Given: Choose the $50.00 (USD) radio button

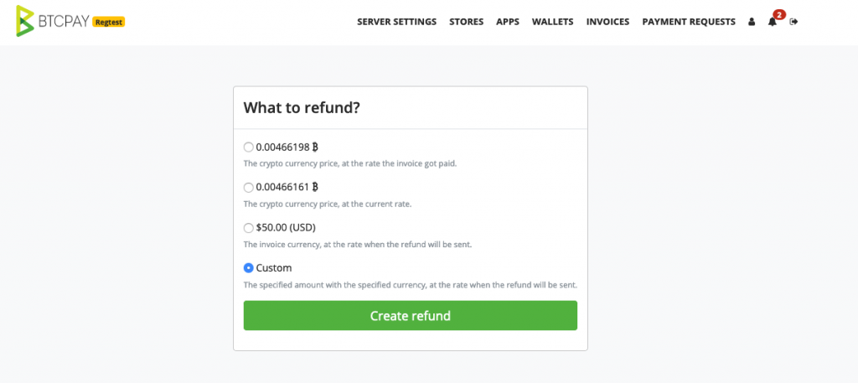Looking at the screenshot, I should tap(248, 228).
